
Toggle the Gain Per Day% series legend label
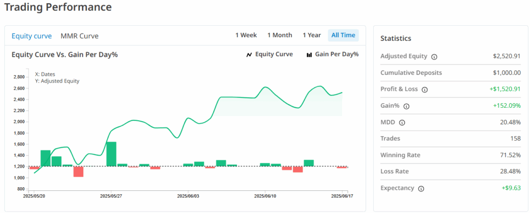coord(336,54)
